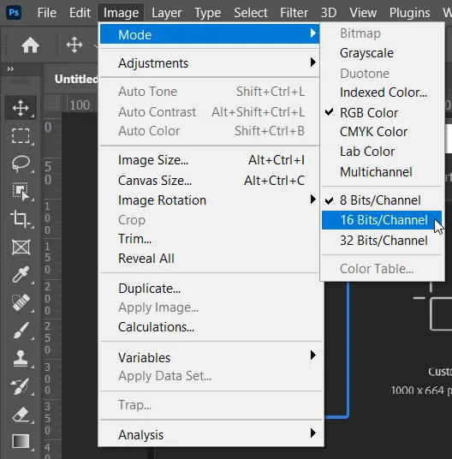Select the Spot Healing Brush tool
Viewport: 452px width, 459px height.
click(21, 302)
